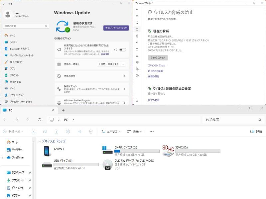Open the 表示 view dropdown
266x199 pixels.
point(134,132)
